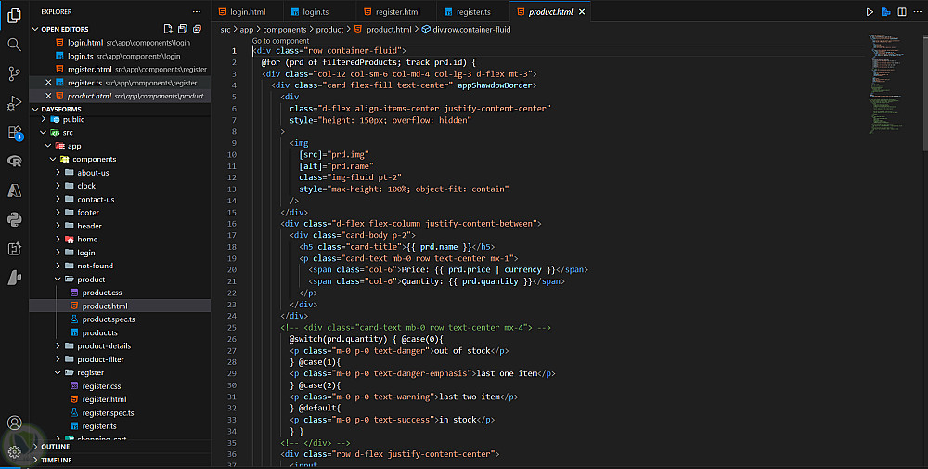
Task: Switch to the register.ts editor tab
Action: [471, 12]
